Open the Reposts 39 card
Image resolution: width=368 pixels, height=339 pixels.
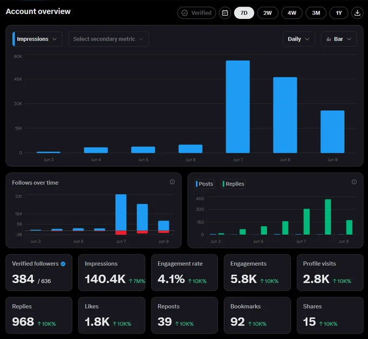pyautogui.click(x=185, y=315)
